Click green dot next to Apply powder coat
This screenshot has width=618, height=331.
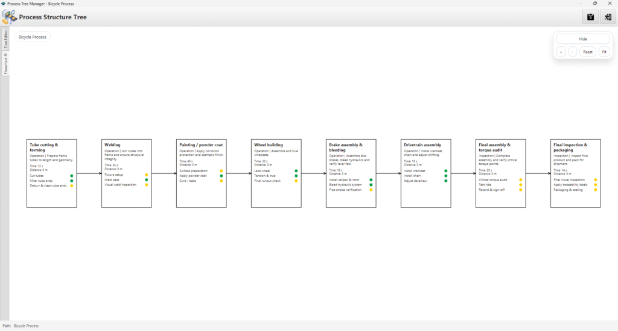pyautogui.click(x=221, y=176)
